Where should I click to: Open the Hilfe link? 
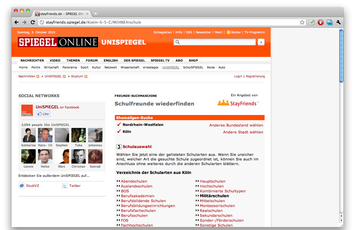[179, 32]
